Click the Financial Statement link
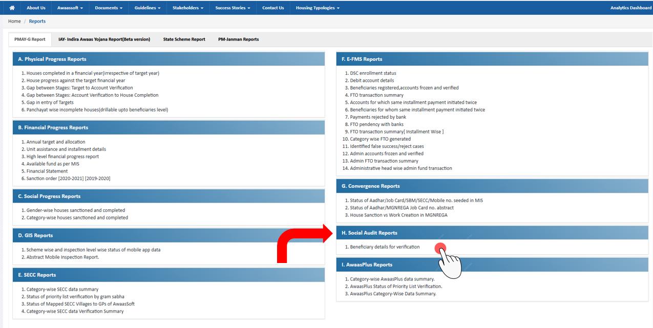This screenshot has height=328, width=653. pos(47,171)
